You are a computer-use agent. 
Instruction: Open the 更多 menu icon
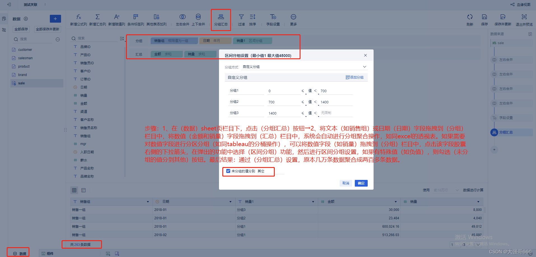click(293, 17)
